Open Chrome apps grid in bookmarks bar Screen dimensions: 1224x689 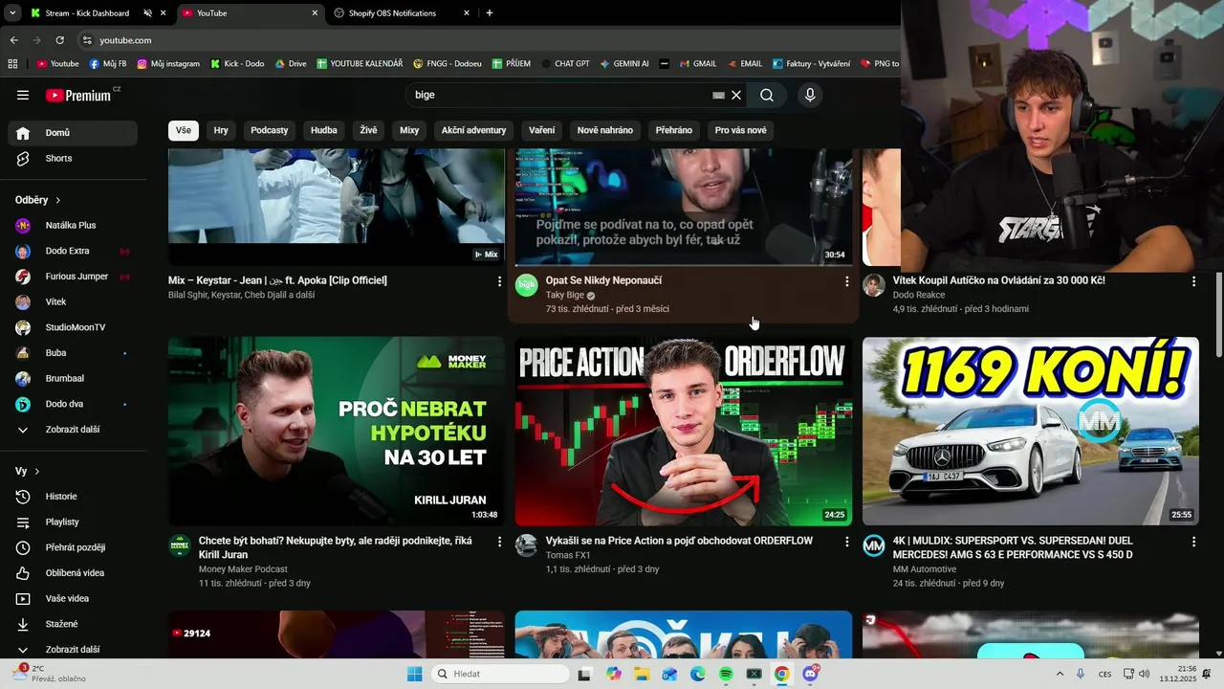pos(12,64)
